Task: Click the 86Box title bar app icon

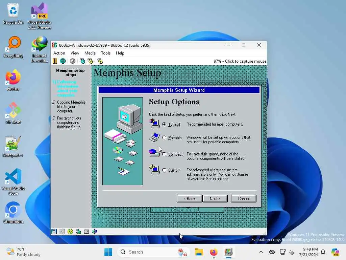Action: tap(54, 45)
